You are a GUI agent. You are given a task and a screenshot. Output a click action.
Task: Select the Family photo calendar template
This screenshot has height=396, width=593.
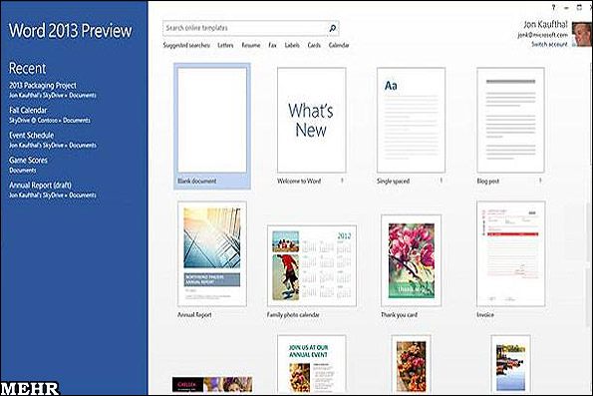[312, 265]
